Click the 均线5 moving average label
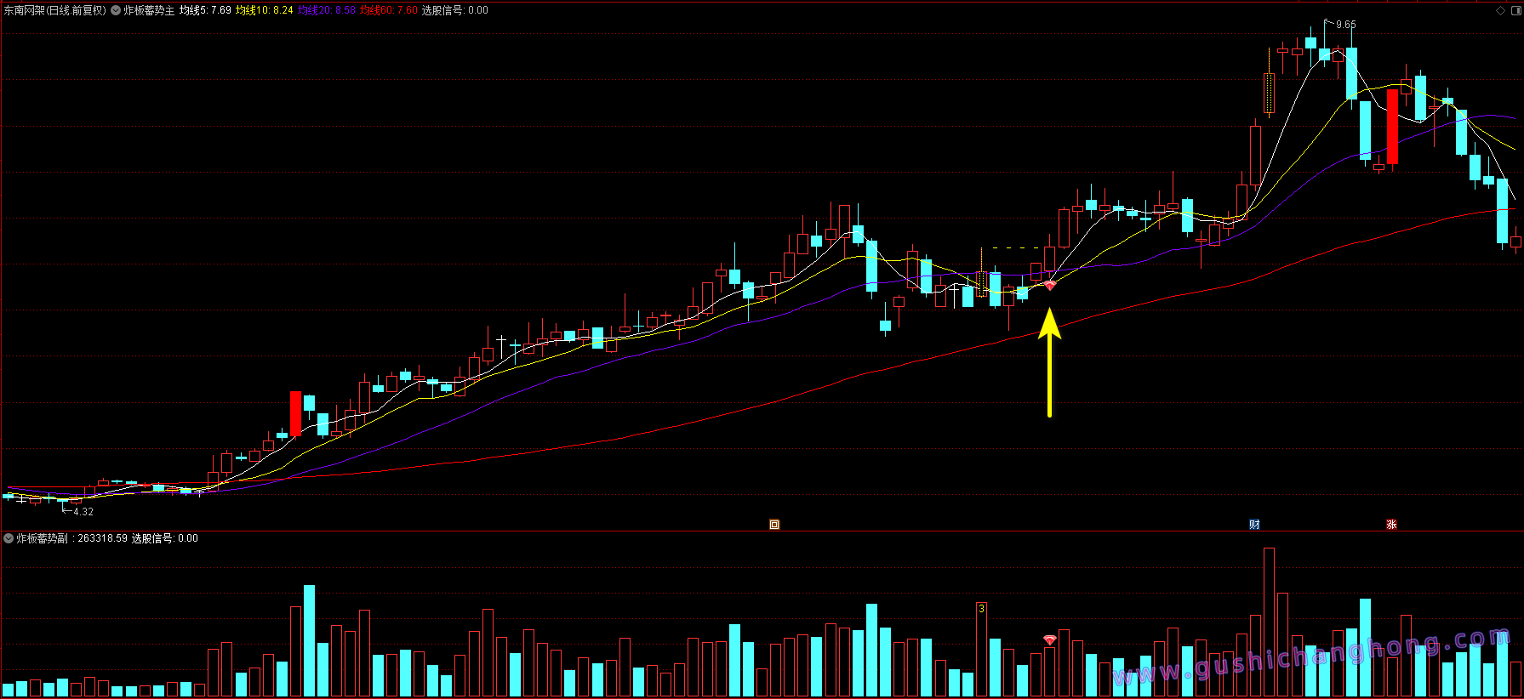This screenshot has height=699, width=1524. tap(205, 10)
